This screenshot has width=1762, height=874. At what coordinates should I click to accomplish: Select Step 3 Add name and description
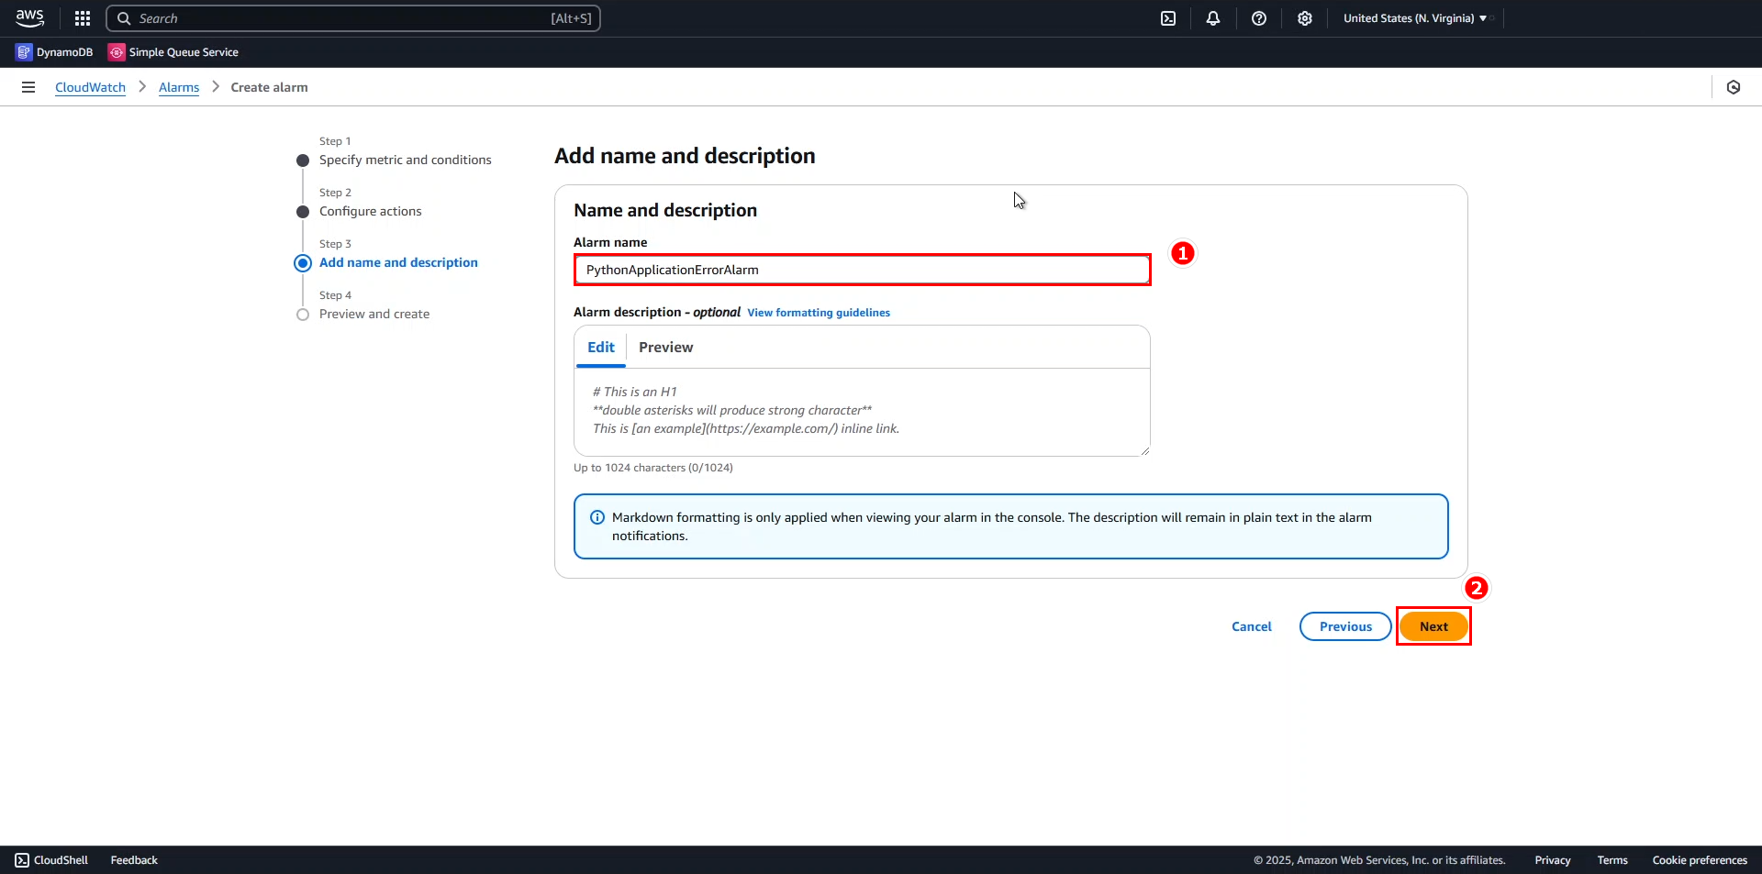(x=398, y=262)
